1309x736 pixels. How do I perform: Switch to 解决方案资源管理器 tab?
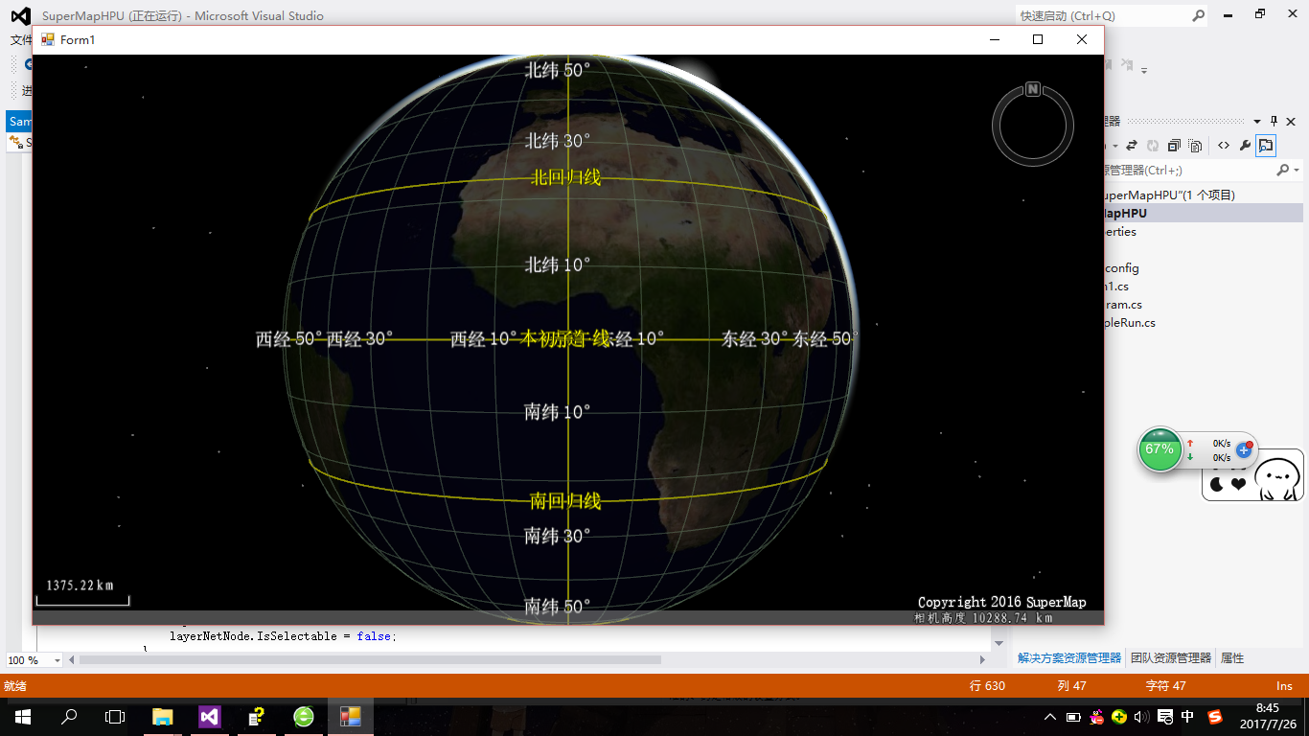(1069, 658)
